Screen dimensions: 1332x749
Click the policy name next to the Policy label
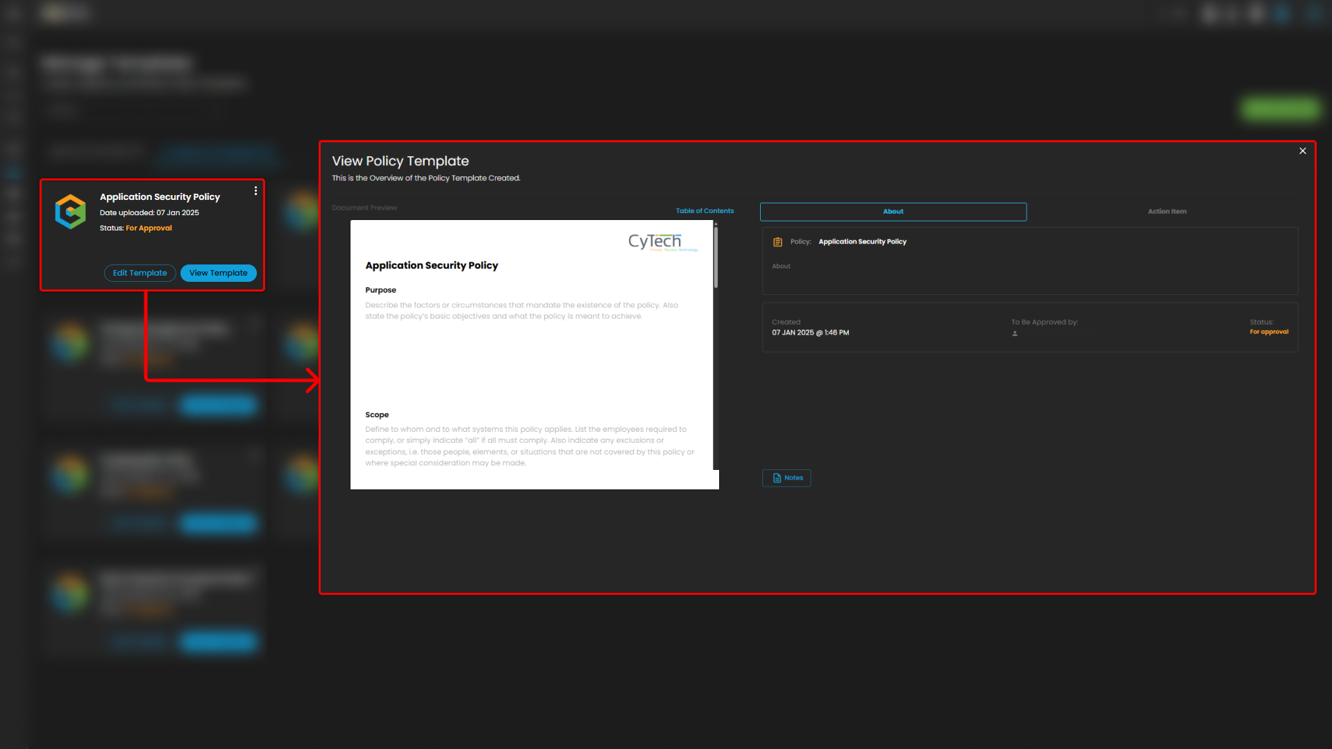click(862, 242)
